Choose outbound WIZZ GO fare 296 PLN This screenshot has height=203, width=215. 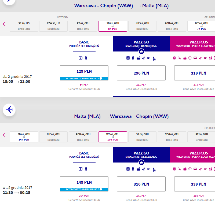point(141,73)
